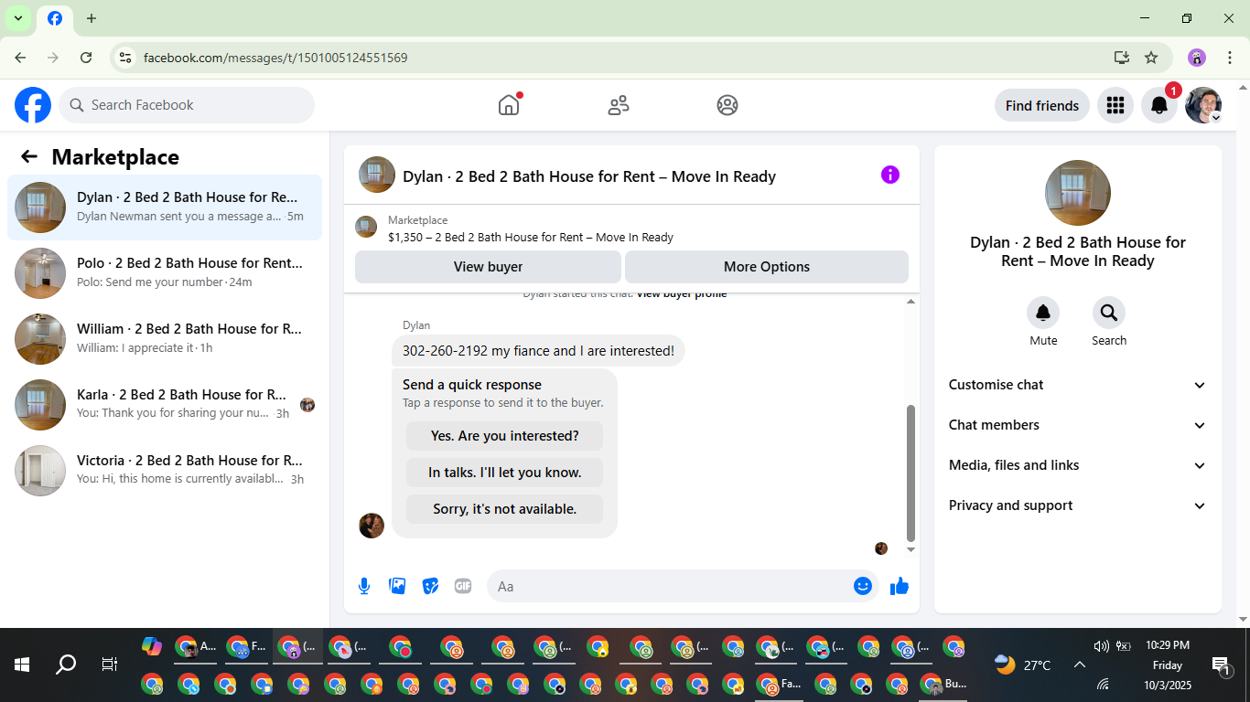Expand Media, files and links section
Viewport: 1250px width, 702px height.
tap(1078, 465)
